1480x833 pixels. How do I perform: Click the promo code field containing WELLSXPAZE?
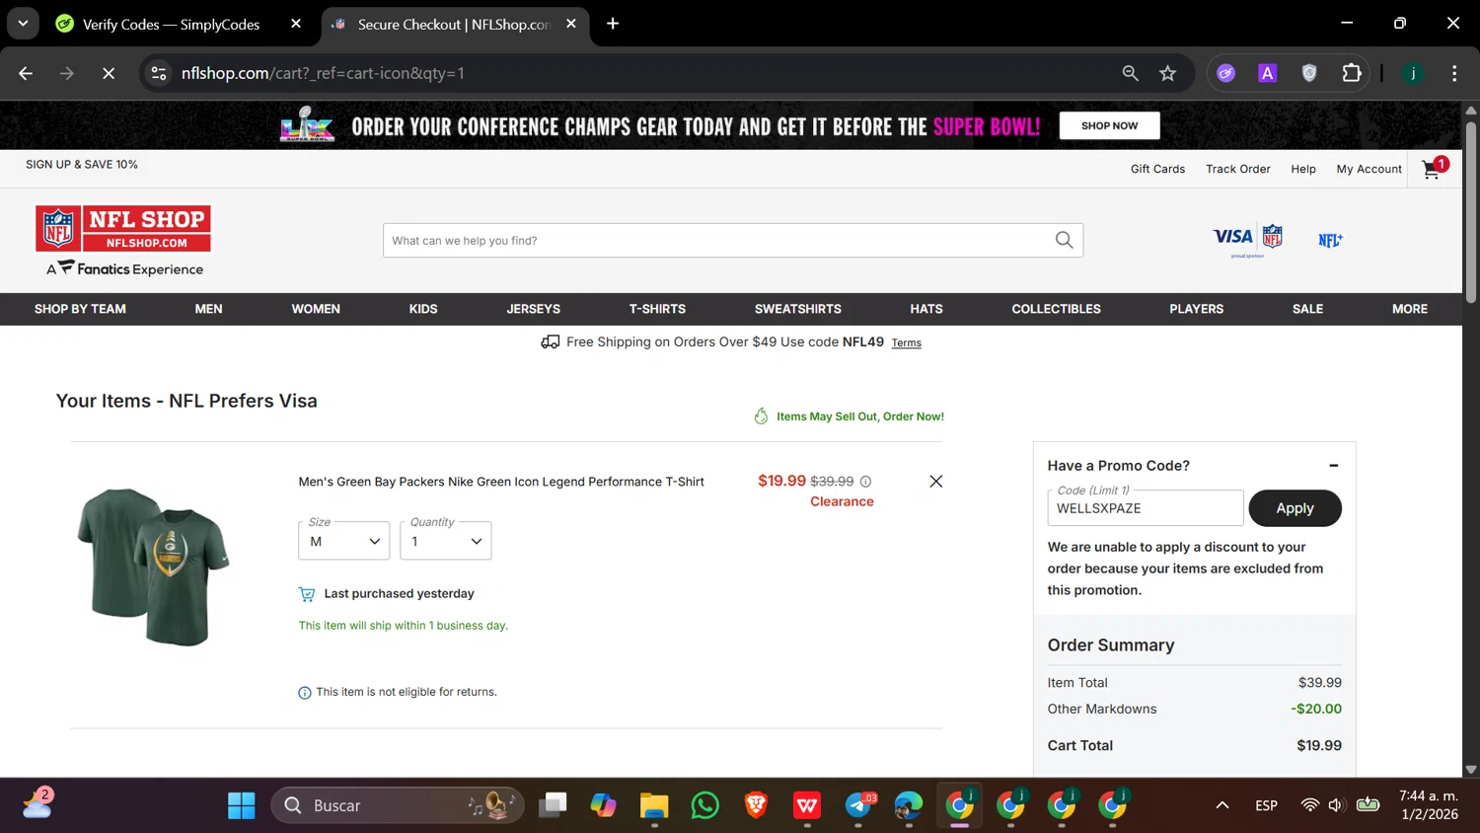click(1145, 508)
